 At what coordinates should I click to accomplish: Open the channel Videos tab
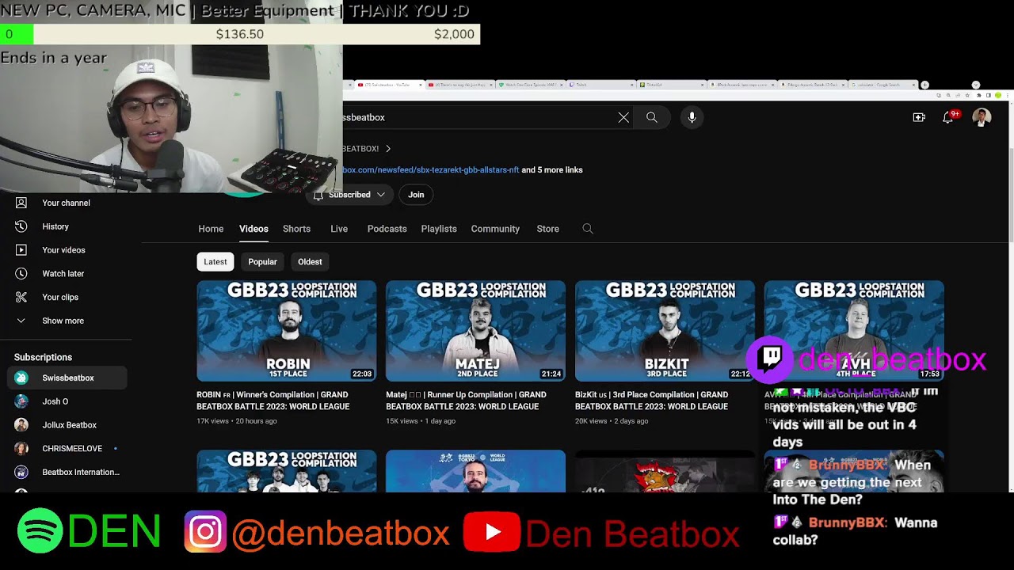tap(253, 229)
